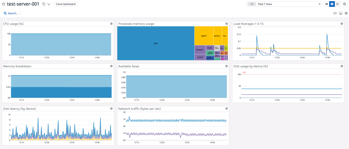The width and height of the screenshot is (349, 149).
Task: Open dashboard settings gear in the top-right corner
Action: [x=346, y=13]
